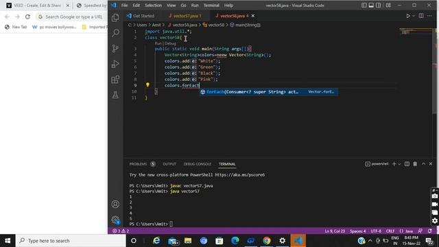The height and width of the screenshot is (247, 439).
Task: Open the feedback icon in status bar
Action: [420, 231]
